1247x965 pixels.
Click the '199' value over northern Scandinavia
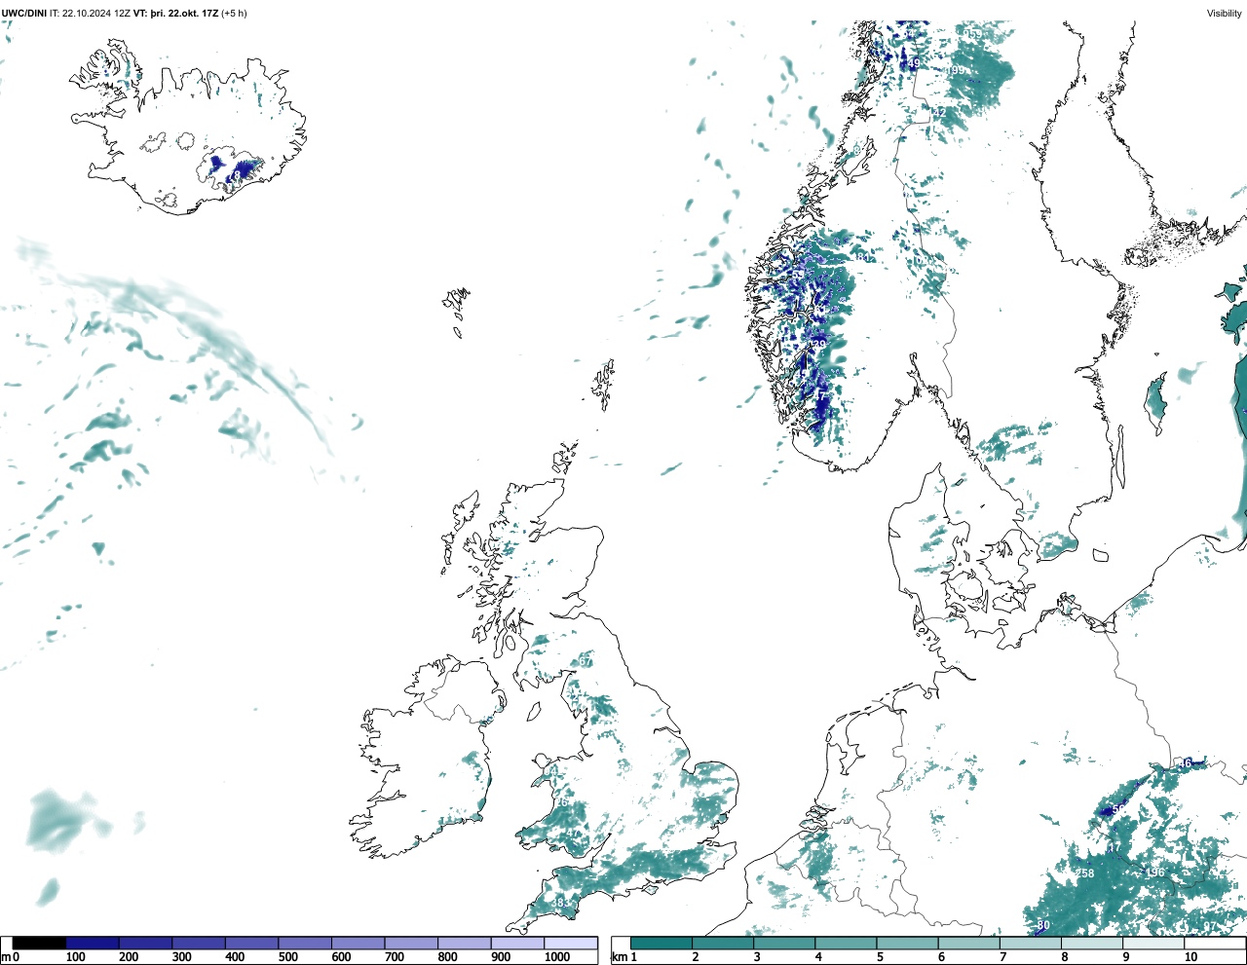[x=956, y=70]
